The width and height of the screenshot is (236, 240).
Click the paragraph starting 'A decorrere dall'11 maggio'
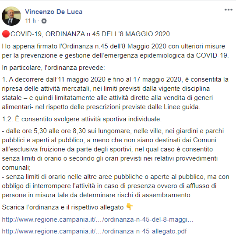[x=115, y=93]
